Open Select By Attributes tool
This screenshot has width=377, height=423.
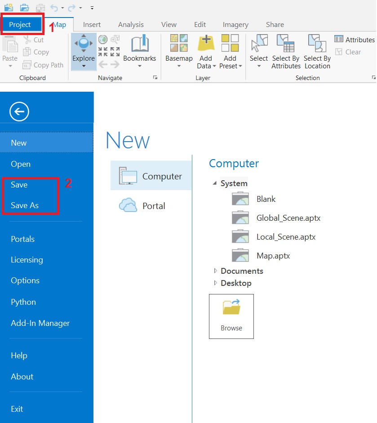tap(286, 45)
